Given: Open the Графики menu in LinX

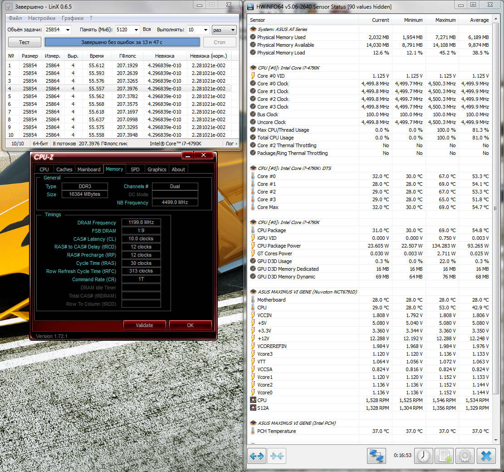Looking at the screenshot, I should (73, 18).
